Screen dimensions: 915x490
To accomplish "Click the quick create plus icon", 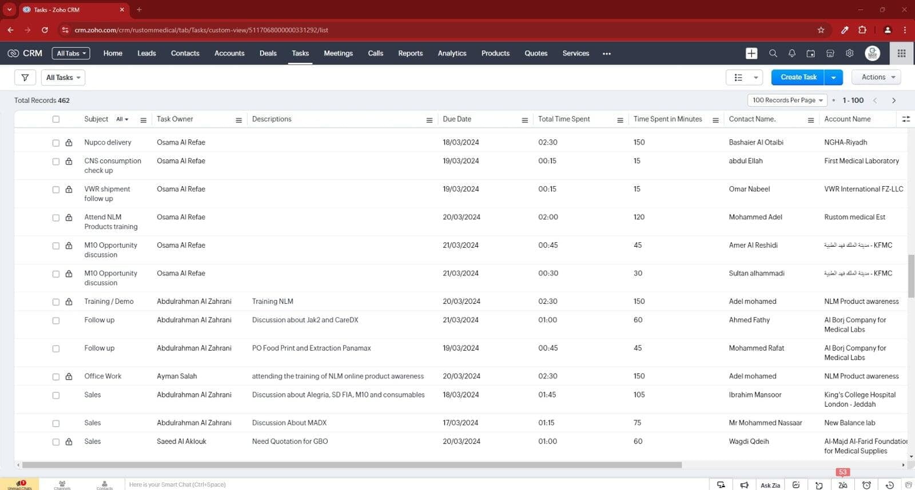I will pyautogui.click(x=751, y=53).
